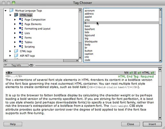165x129 pixels.
Task: Select the bgsound tag
Action: tap(90, 35)
